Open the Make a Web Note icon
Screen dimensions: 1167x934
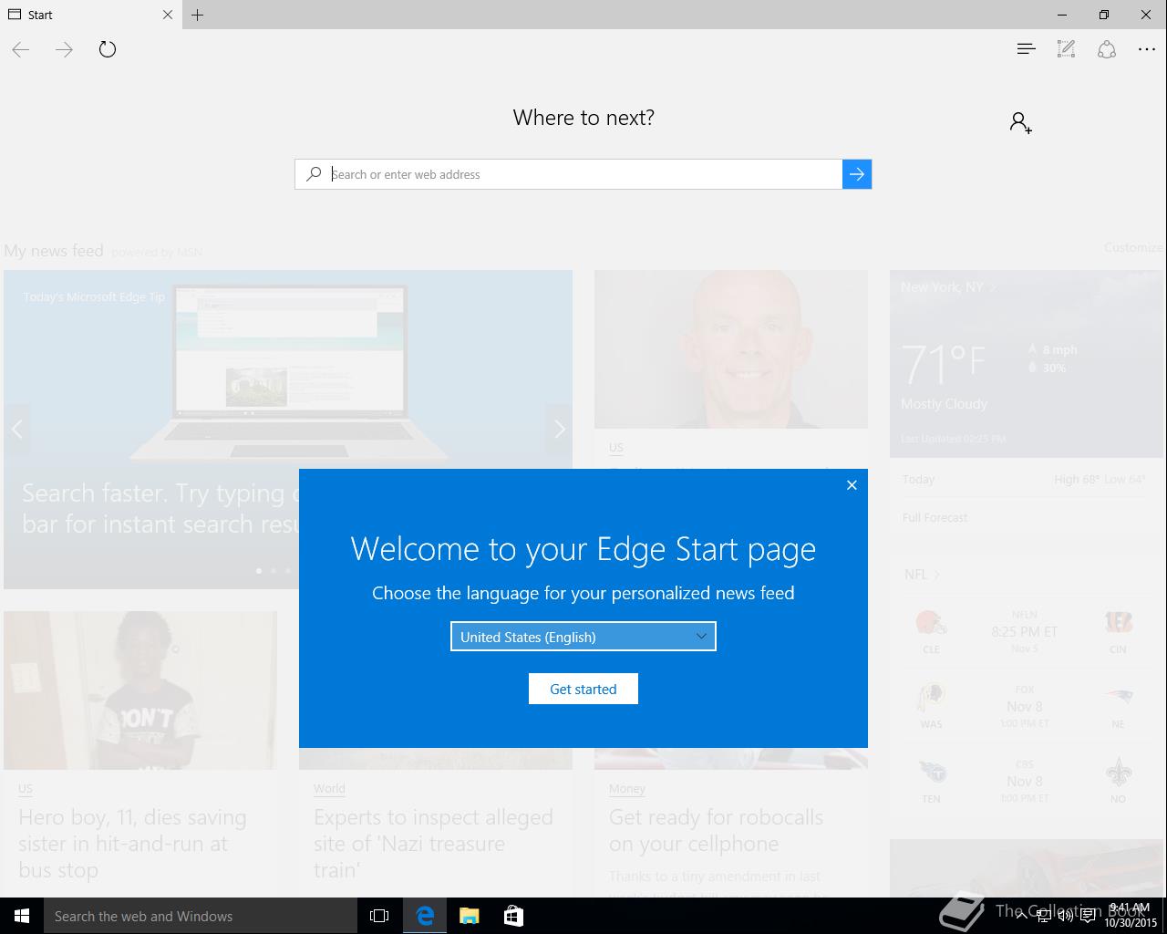click(1066, 49)
